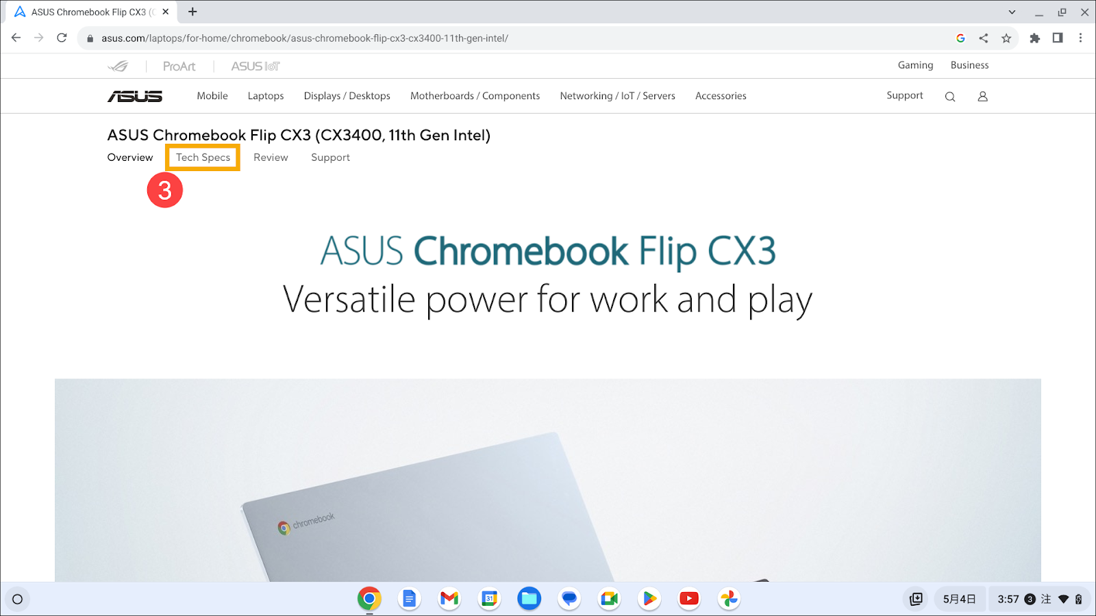Click Support in the top navigation

pos(904,96)
